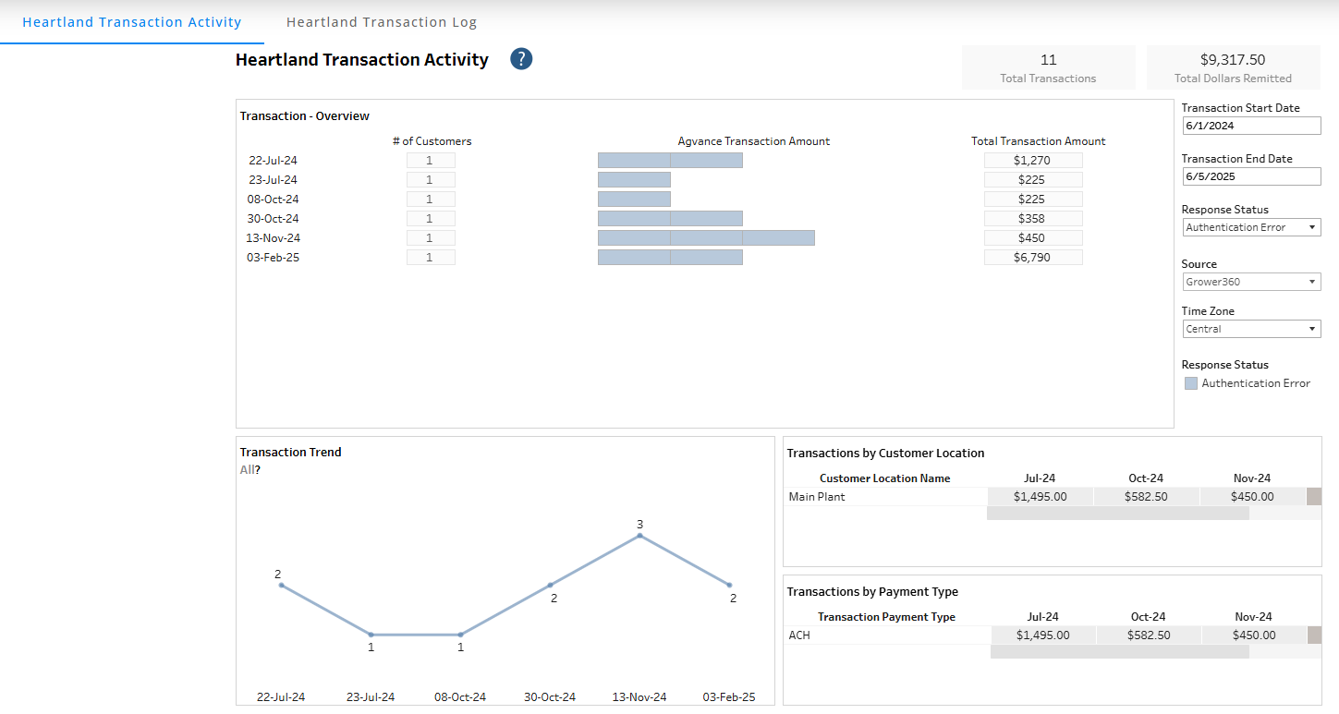The width and height of the screenshot is (1339, 714).
Task: Click the 22-Jul-24 trend line data point
Action: (x=281, y=585)
